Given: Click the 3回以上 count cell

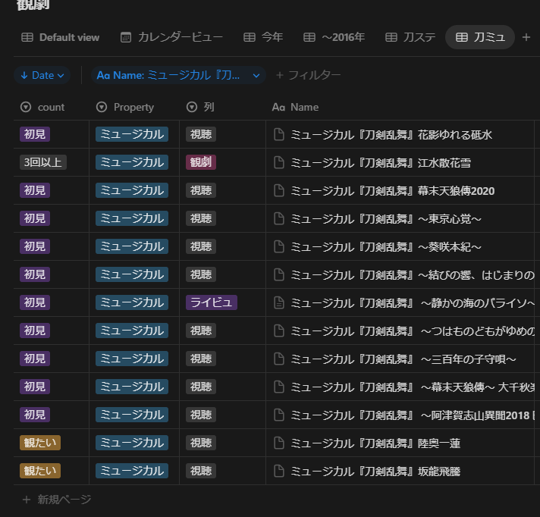Looking at the screenshot, I should [42, 162].
